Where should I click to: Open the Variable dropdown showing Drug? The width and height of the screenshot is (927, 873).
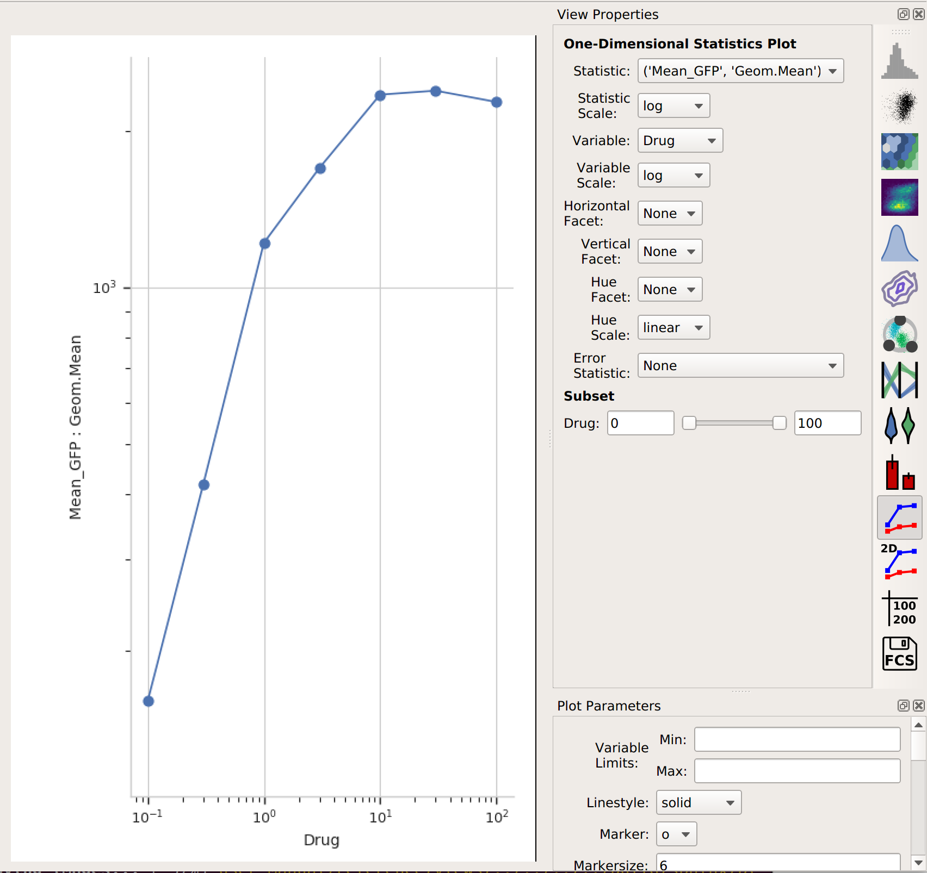[x=680, y=141]
